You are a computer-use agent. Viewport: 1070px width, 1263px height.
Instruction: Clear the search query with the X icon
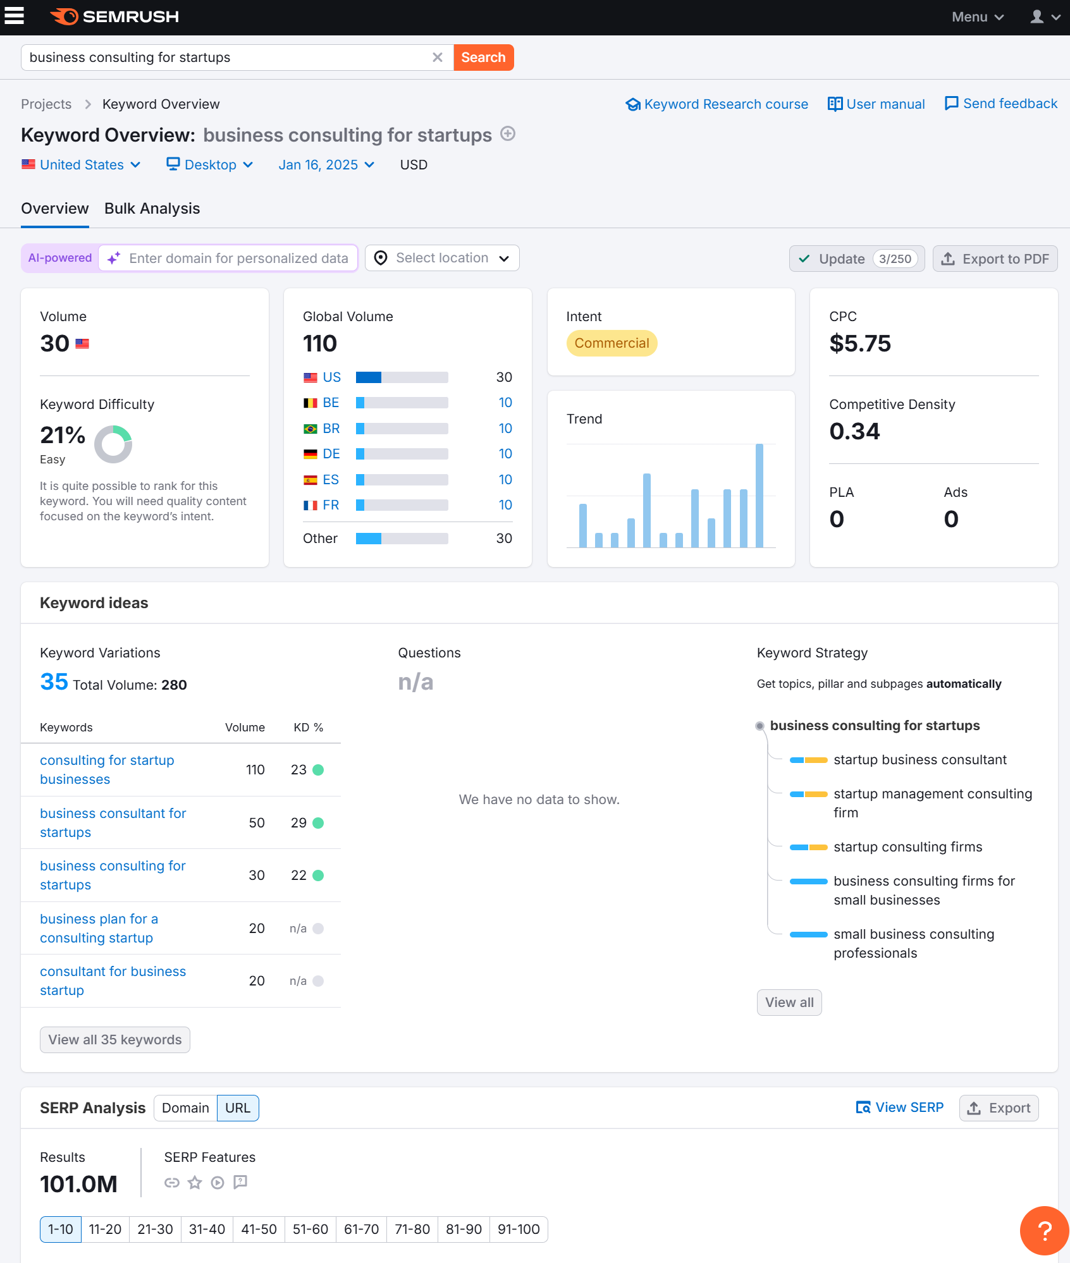pyautogui.click(x=438, y=57)
